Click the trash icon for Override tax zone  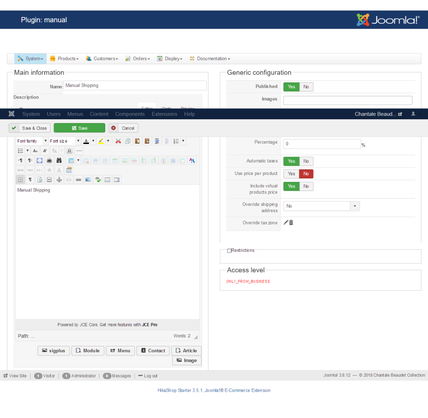[x=291, y=223]
